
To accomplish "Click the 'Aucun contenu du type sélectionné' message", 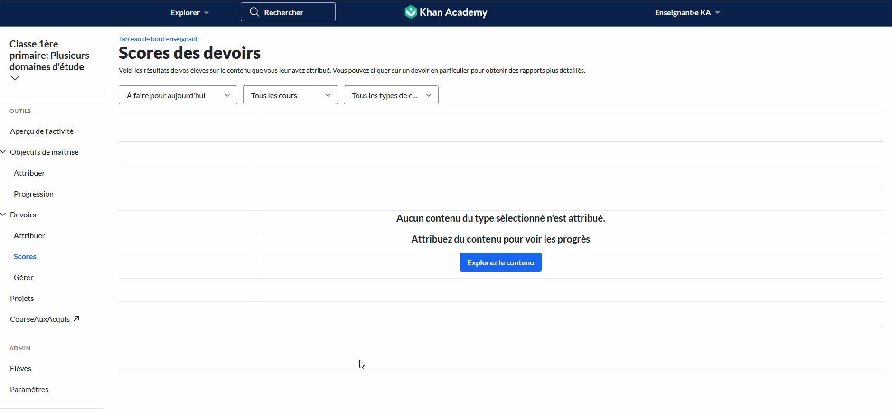I will click(x=501, y=218).
